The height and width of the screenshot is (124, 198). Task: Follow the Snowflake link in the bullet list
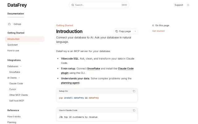(x=93, y=69)
